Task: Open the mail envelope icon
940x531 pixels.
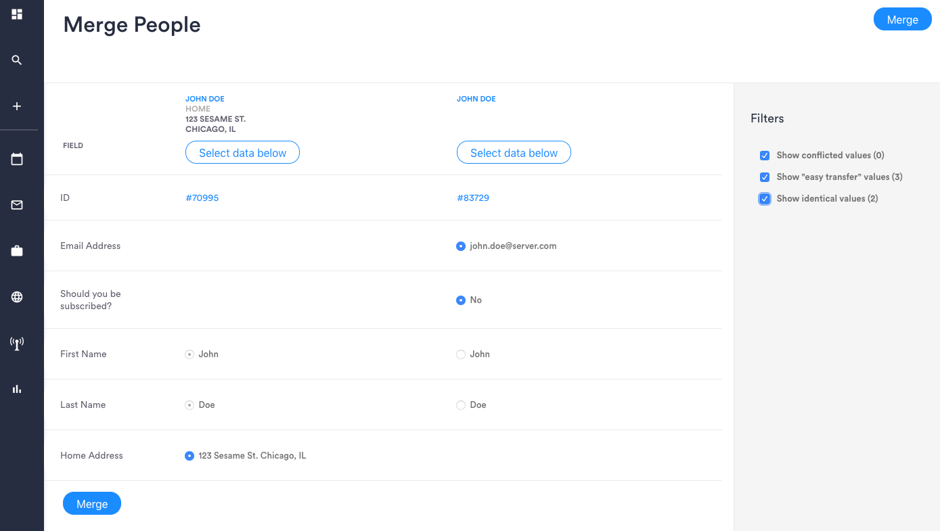Action: point(17,205)
